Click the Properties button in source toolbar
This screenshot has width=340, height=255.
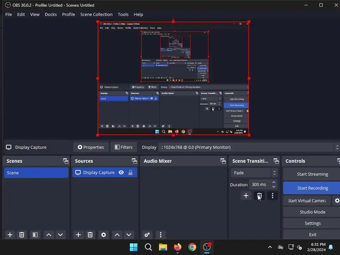click(91, 147)
